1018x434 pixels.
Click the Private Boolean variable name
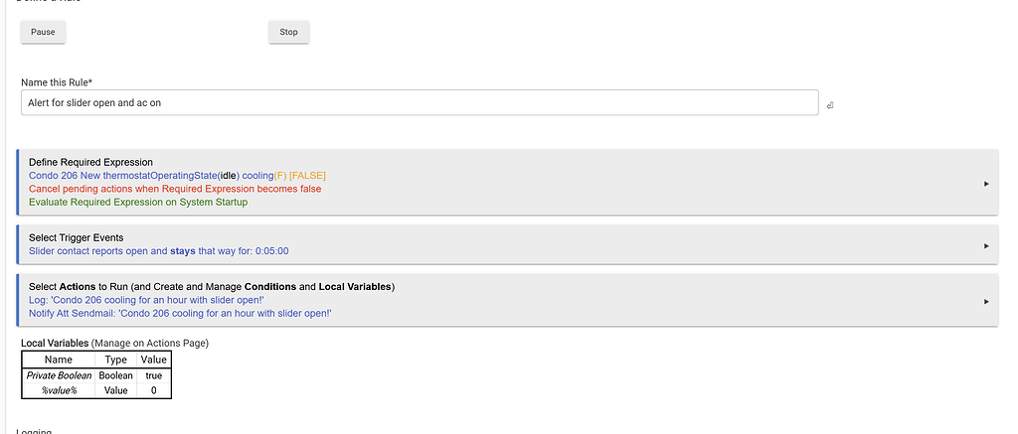coord(59,376)
